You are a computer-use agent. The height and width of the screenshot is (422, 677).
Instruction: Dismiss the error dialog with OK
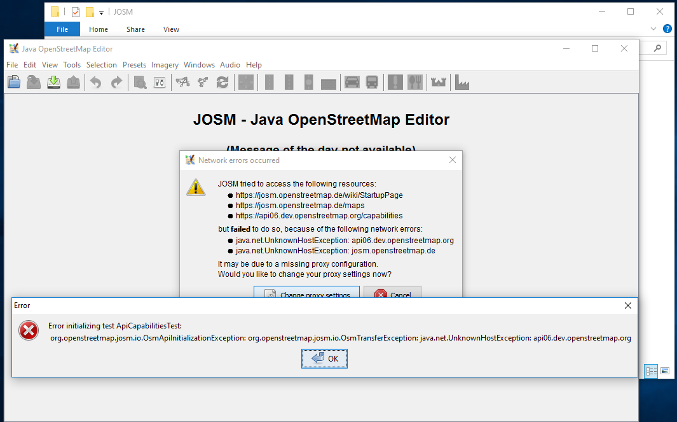click(x=324, y=358)
